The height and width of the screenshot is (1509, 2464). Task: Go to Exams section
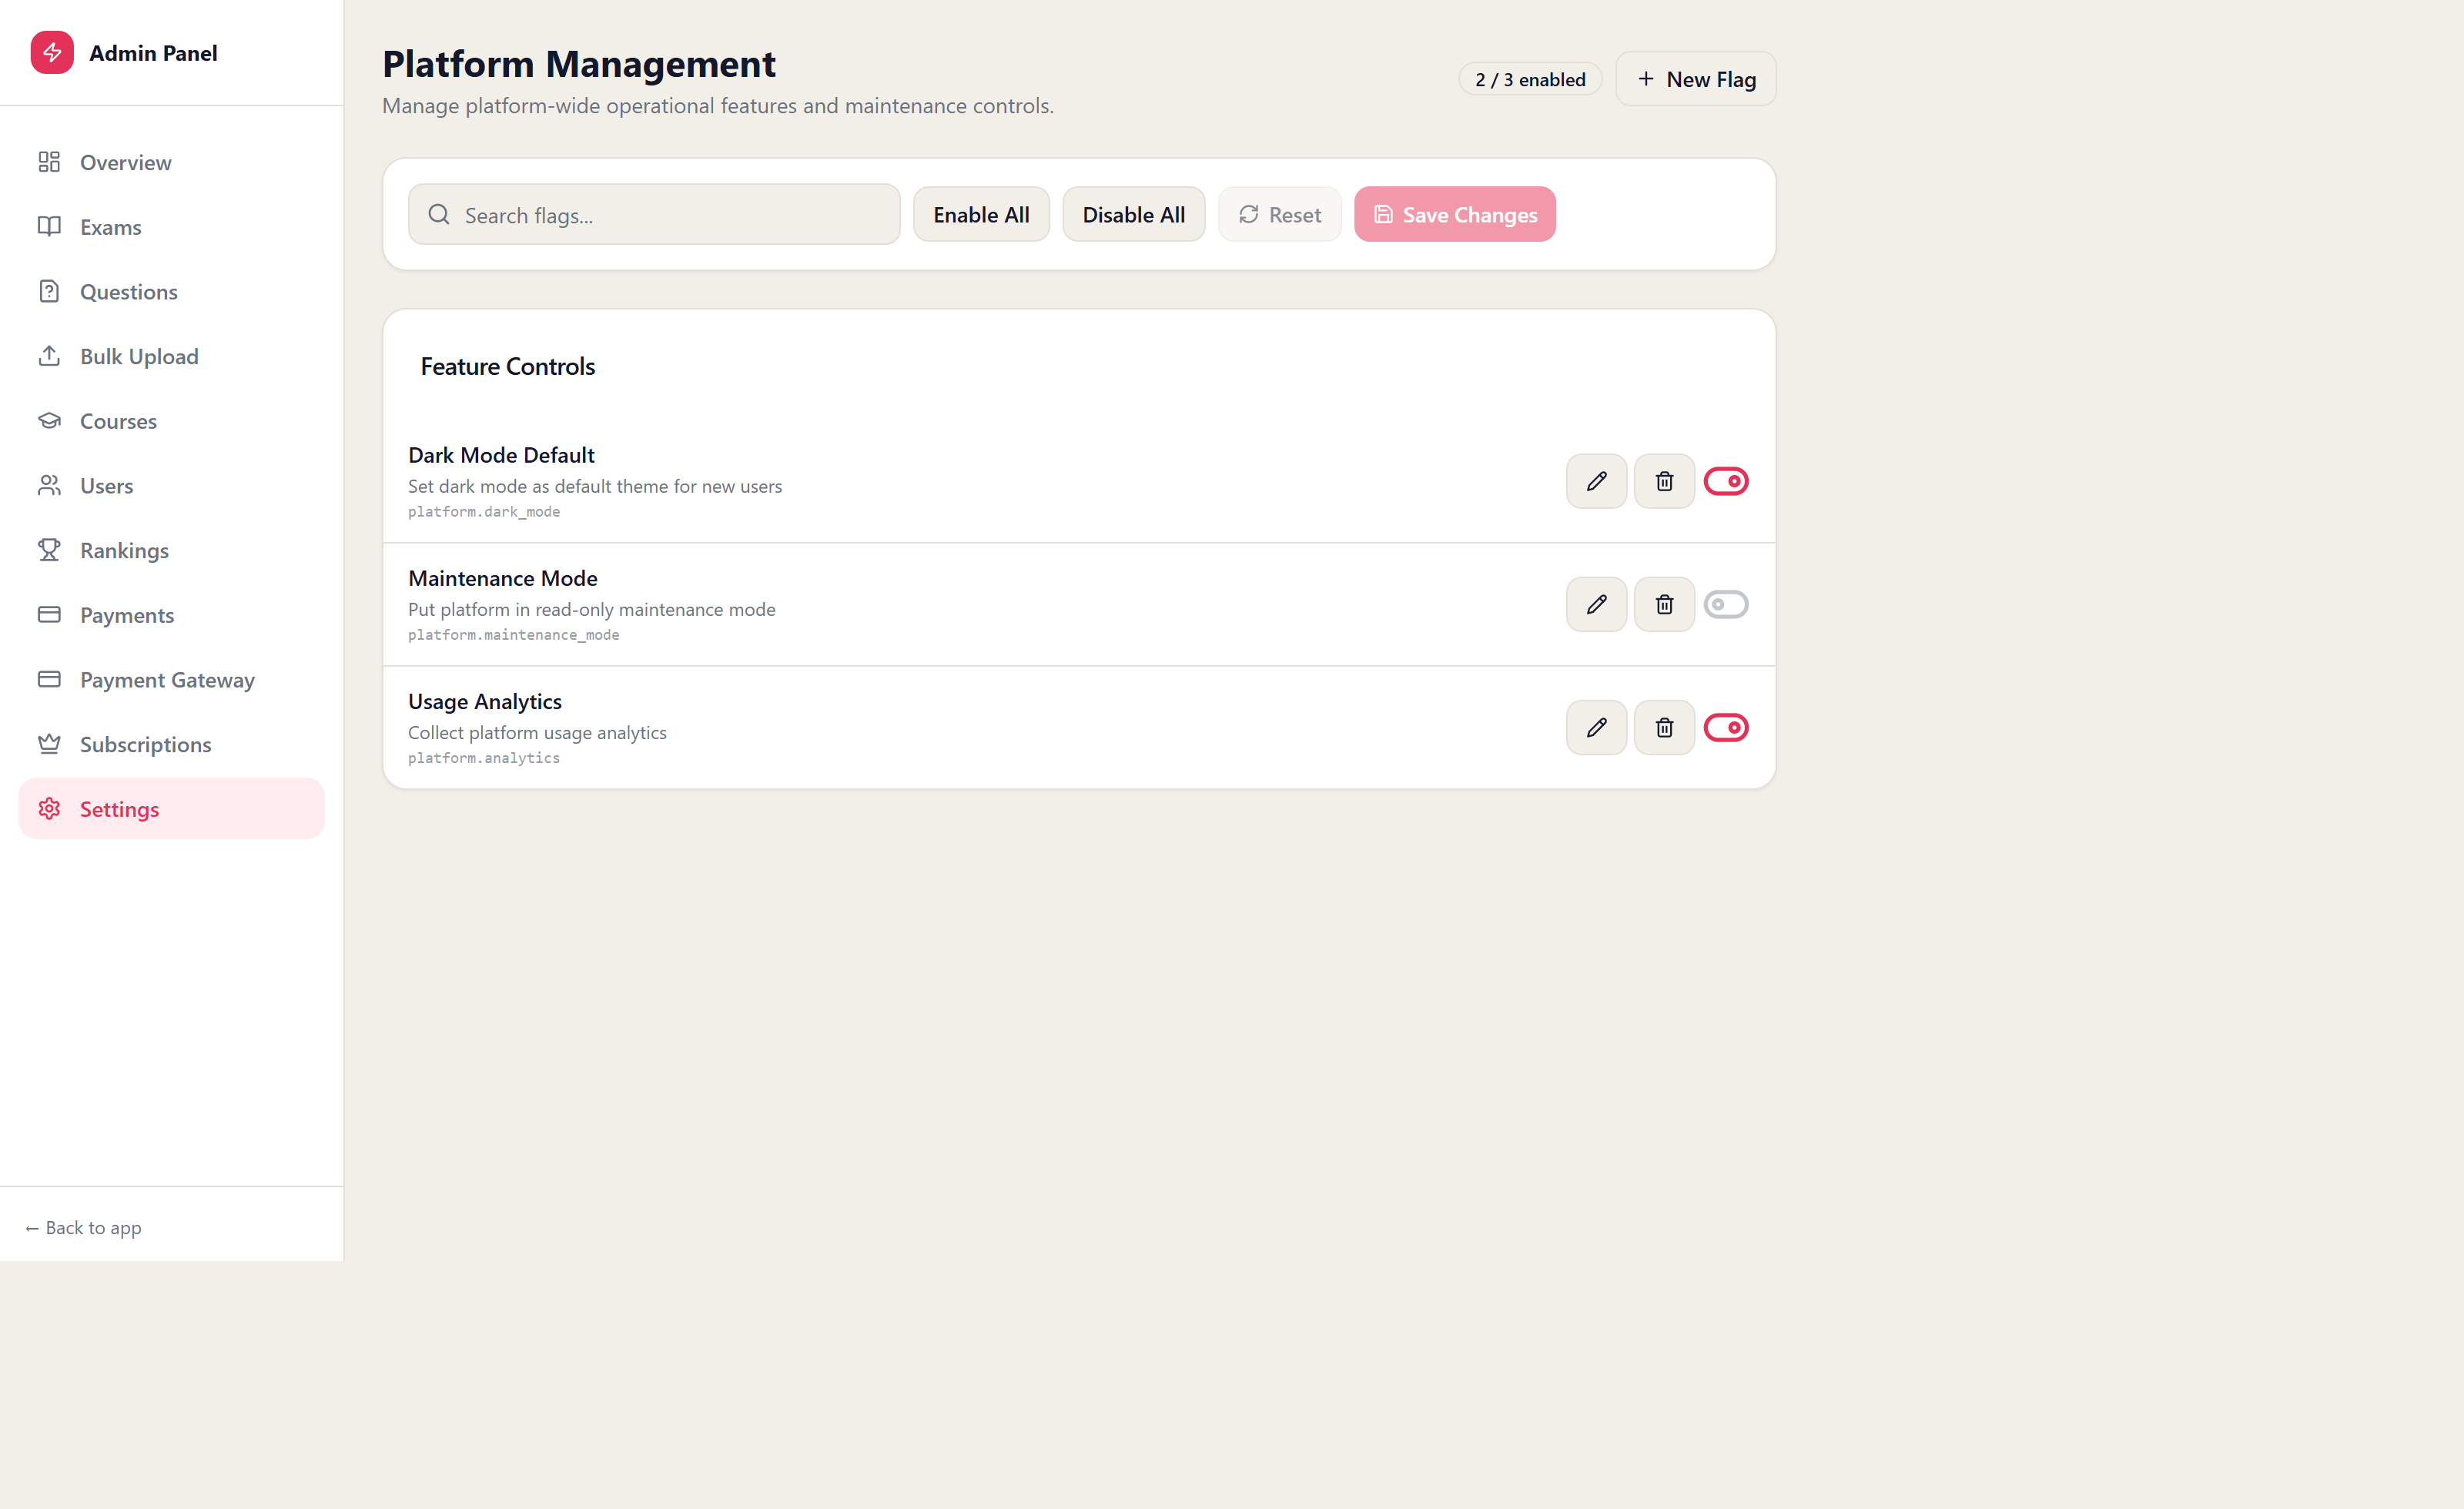(171, 227)
